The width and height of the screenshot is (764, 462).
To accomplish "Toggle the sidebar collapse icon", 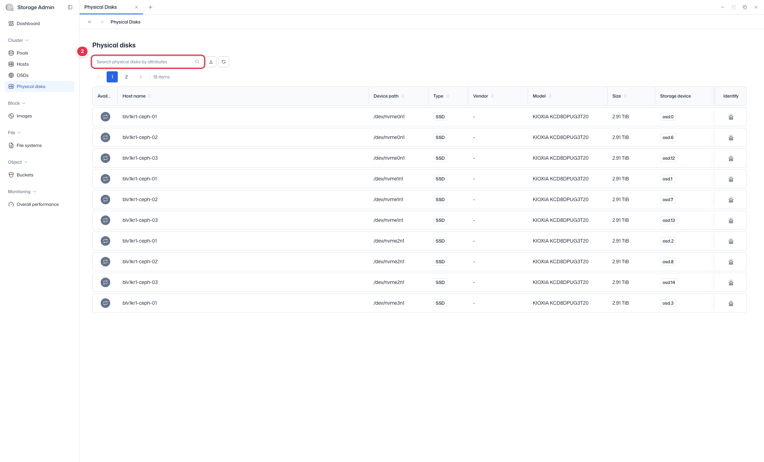I will tap(70, 7).
